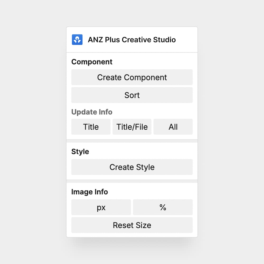The height and width of the screenshot is (264, 264).
Task: Click the Image Info section header
Action: (89, 192)
